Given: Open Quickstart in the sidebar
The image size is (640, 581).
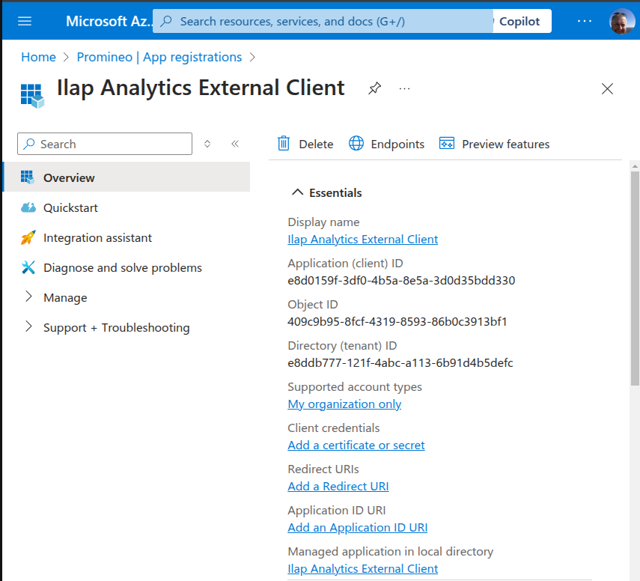Looking at the screenshot, I should coord(70,208).
